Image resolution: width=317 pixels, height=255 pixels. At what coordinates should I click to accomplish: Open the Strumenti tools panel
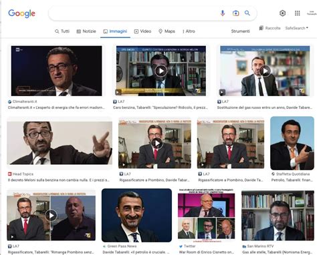240,31
